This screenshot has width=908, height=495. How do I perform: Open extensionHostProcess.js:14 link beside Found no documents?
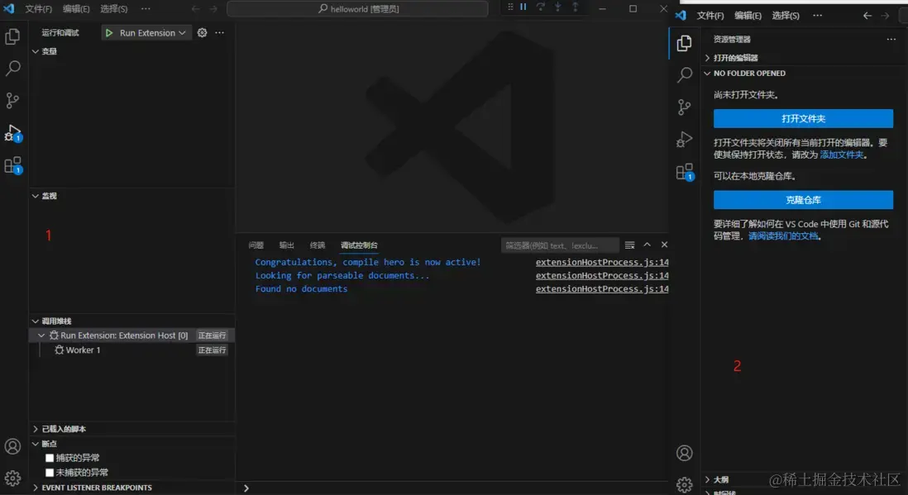point(602,289)
